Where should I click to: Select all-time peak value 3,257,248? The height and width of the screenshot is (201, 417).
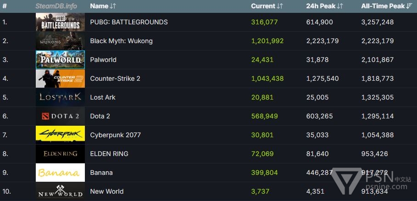[378, 22]
